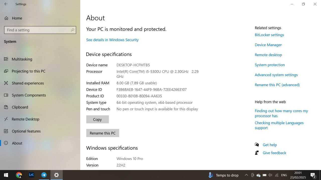Click the Remote Desktop sidebar icon
321x180 pixels.
[6, 119]
